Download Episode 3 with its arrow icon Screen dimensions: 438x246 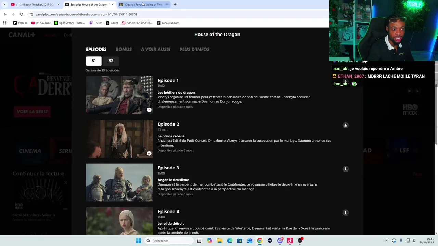[x=345, y=169]
